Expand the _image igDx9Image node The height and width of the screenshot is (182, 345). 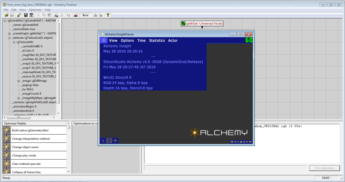[19, 81]
